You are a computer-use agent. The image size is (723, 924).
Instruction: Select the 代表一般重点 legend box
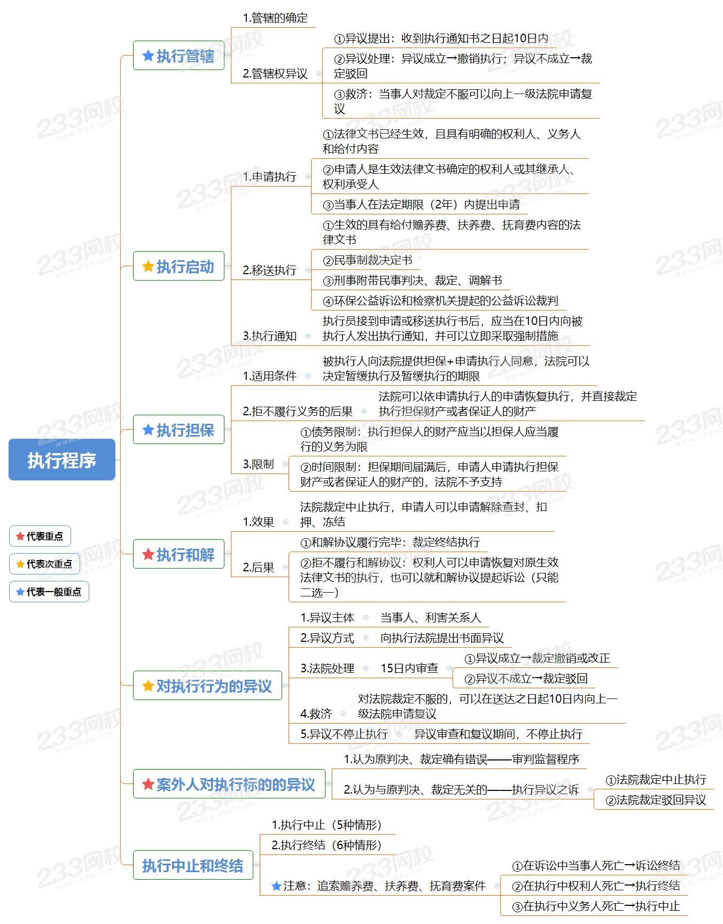tap(49, 592)
